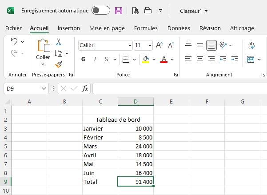
Task: Click the scissors cut icon
Action: pos(59,42)
